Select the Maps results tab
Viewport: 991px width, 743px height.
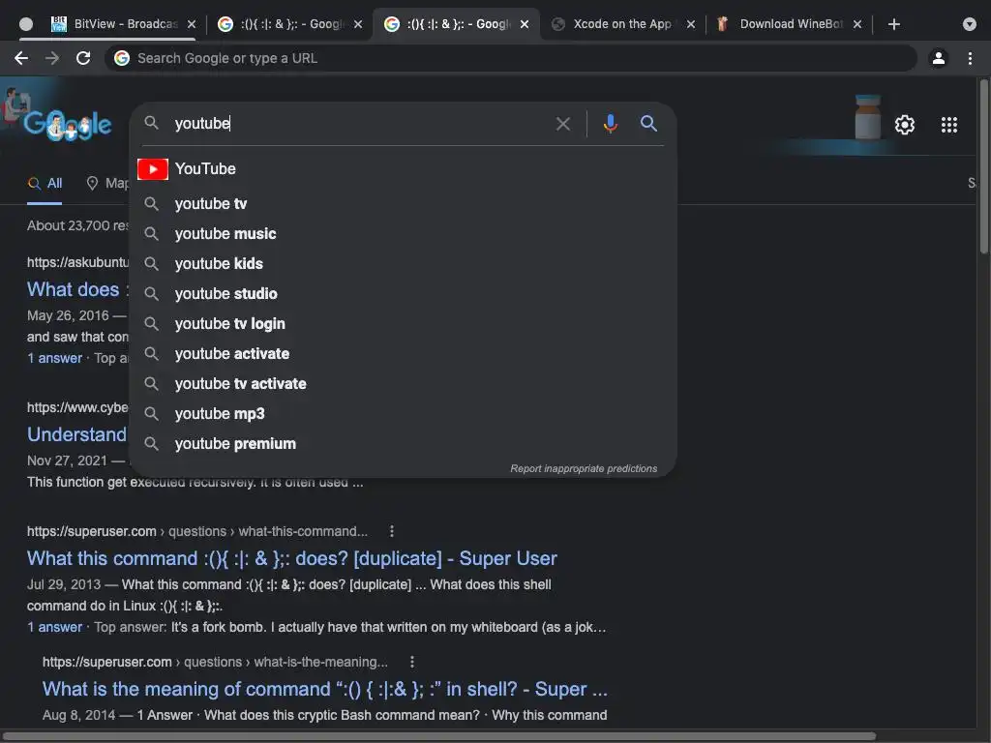[x=107, y=183]
